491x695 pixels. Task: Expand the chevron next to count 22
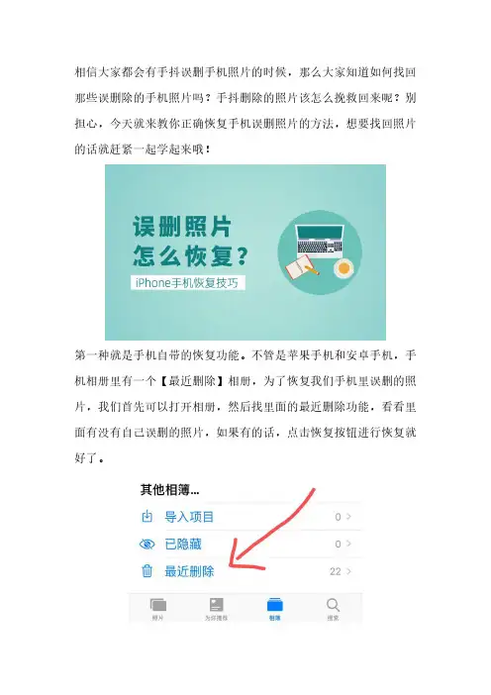pyautogui.click(x=348, y=571)
